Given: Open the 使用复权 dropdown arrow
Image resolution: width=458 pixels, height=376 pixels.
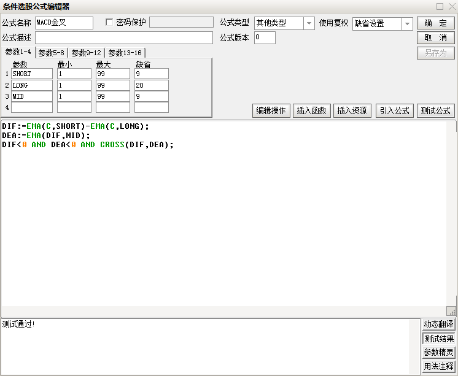Looking at the screenshot, I should click(x=407, y=24).
